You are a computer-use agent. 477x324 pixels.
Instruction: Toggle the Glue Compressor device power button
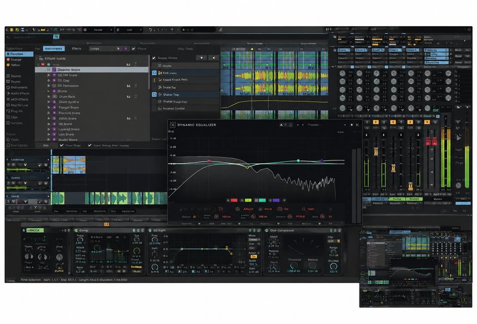tap(267, 230)
